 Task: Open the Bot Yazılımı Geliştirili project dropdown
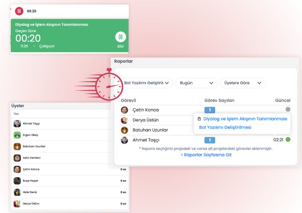click(x=147, y=83)
